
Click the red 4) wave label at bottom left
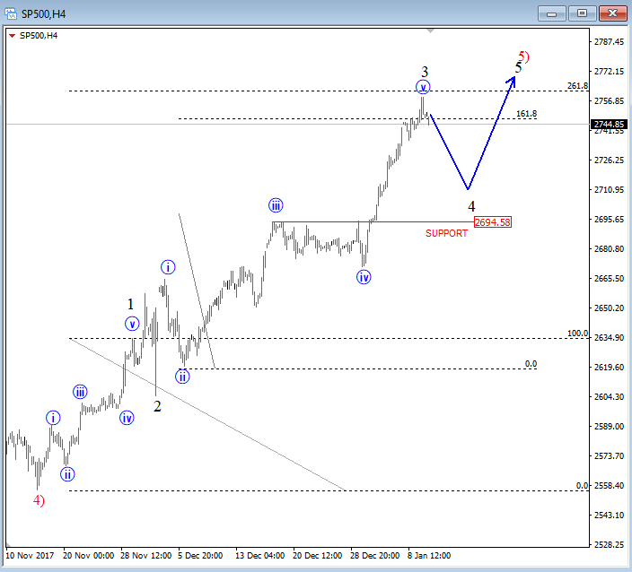tap(39, 500)
